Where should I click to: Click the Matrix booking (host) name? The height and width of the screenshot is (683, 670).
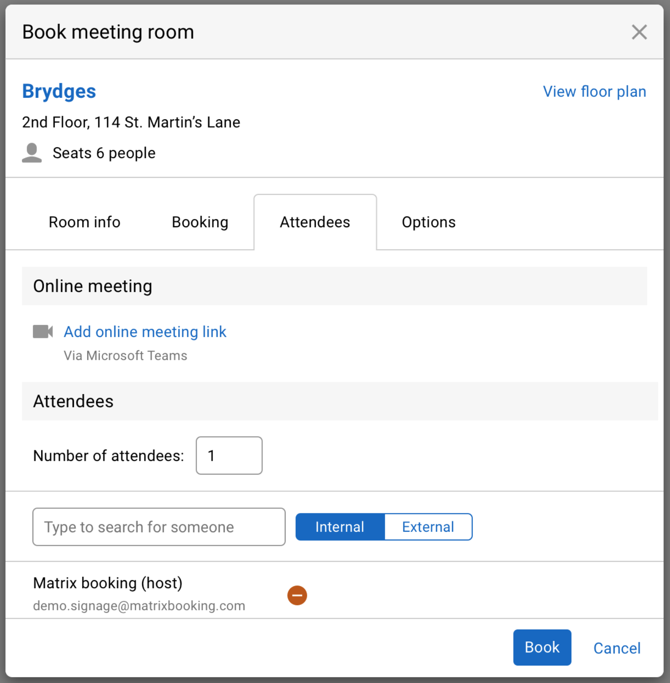108,583
